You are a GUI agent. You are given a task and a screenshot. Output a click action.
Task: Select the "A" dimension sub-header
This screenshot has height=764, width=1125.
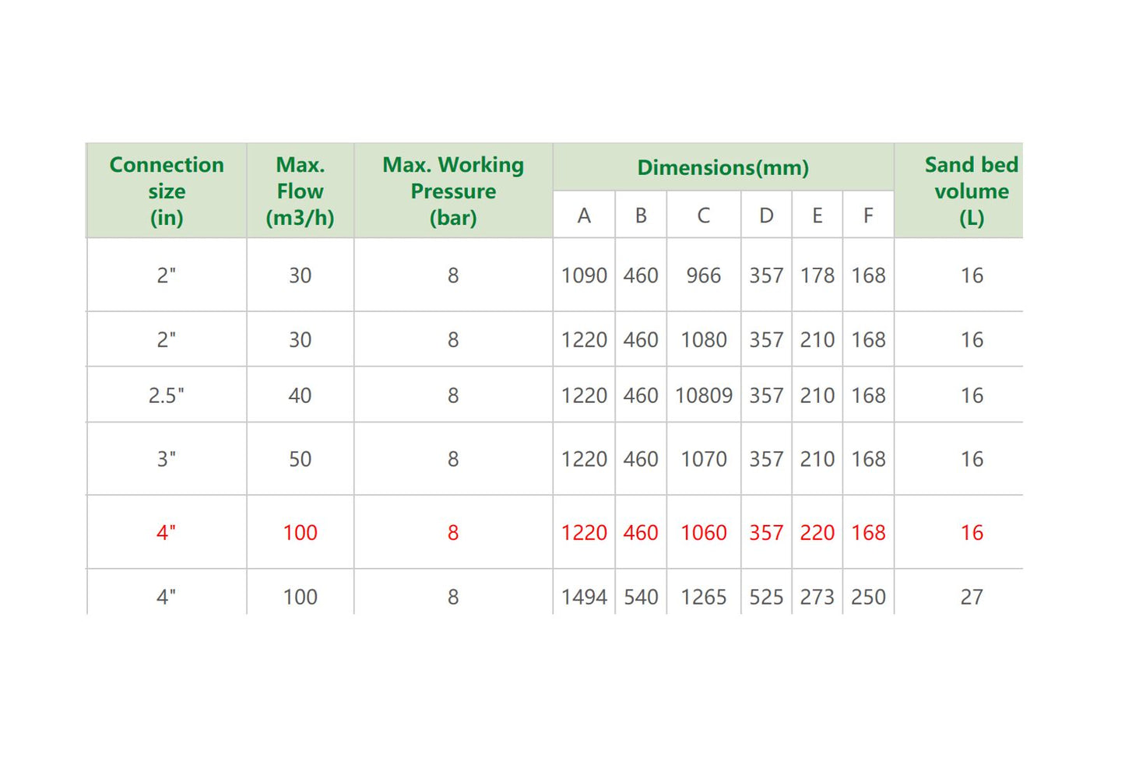(x=584, y=216)
